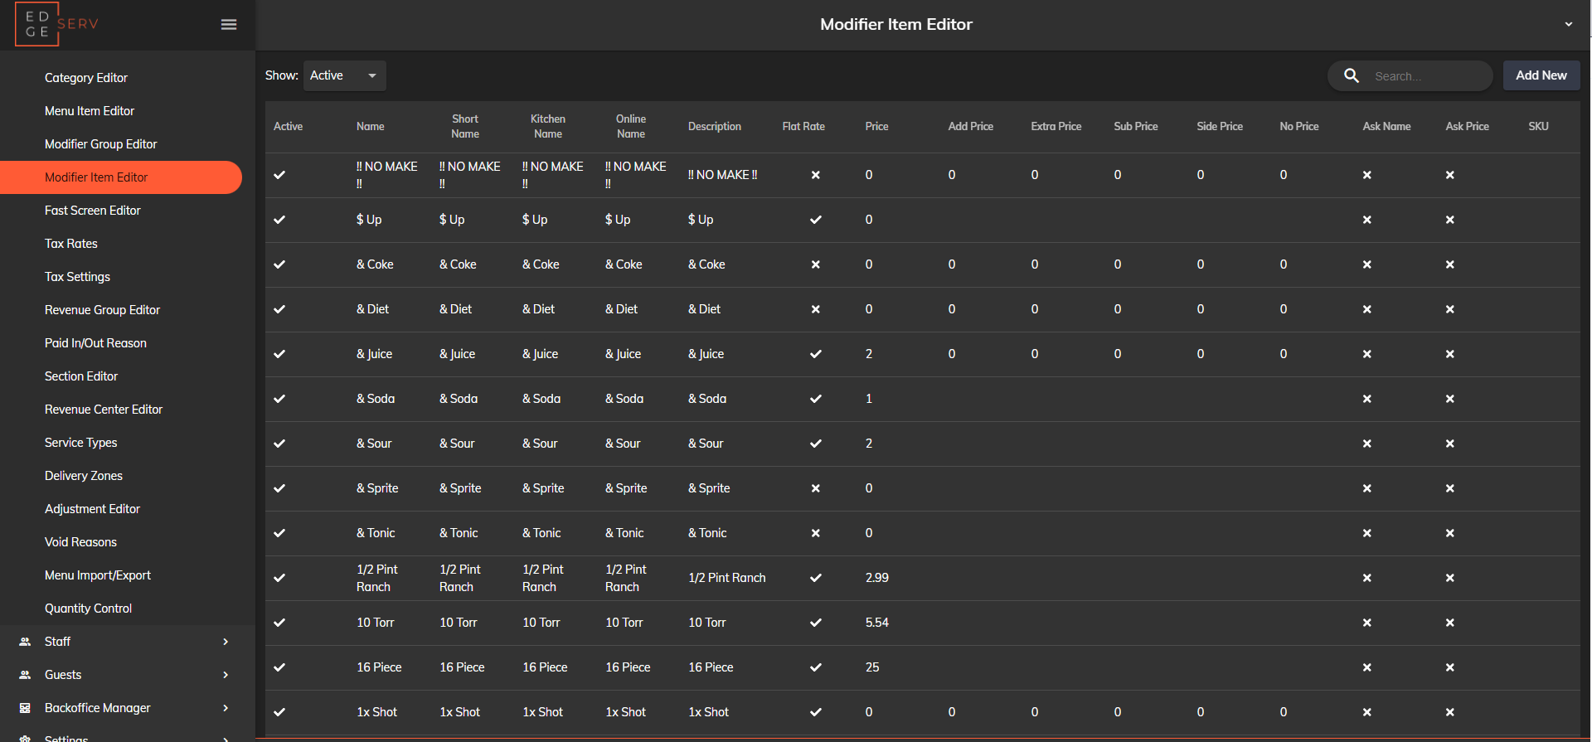Click the search magnifier icon
The width and height of the screenshot is (1592, 742).
click(1352, 75)
